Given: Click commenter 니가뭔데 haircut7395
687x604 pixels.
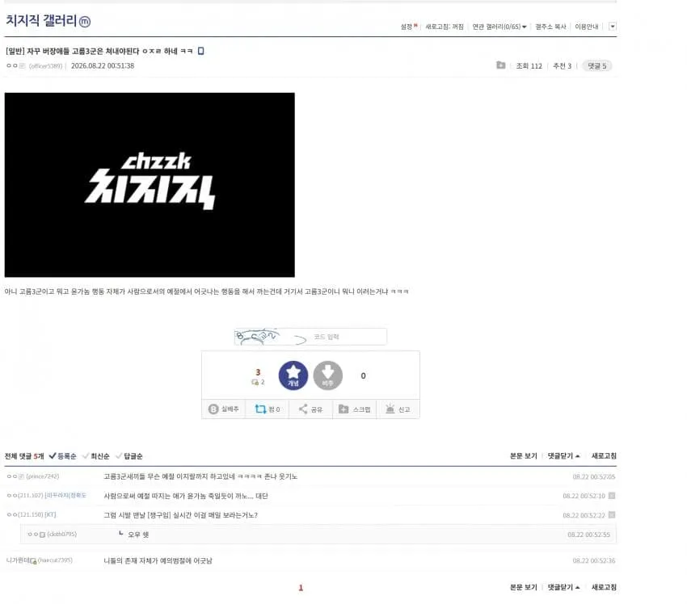Looking at the screenshot, I should [x=40, y=560].
